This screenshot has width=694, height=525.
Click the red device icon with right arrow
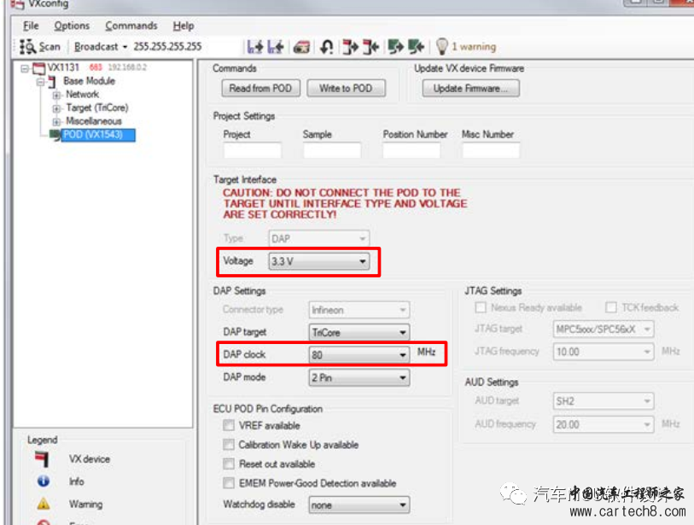350,46
